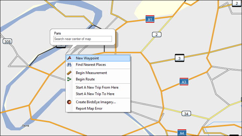Click the Begin Route arrows icon
The height and width of the screenshot is (136, 242).
coord(69,79)
